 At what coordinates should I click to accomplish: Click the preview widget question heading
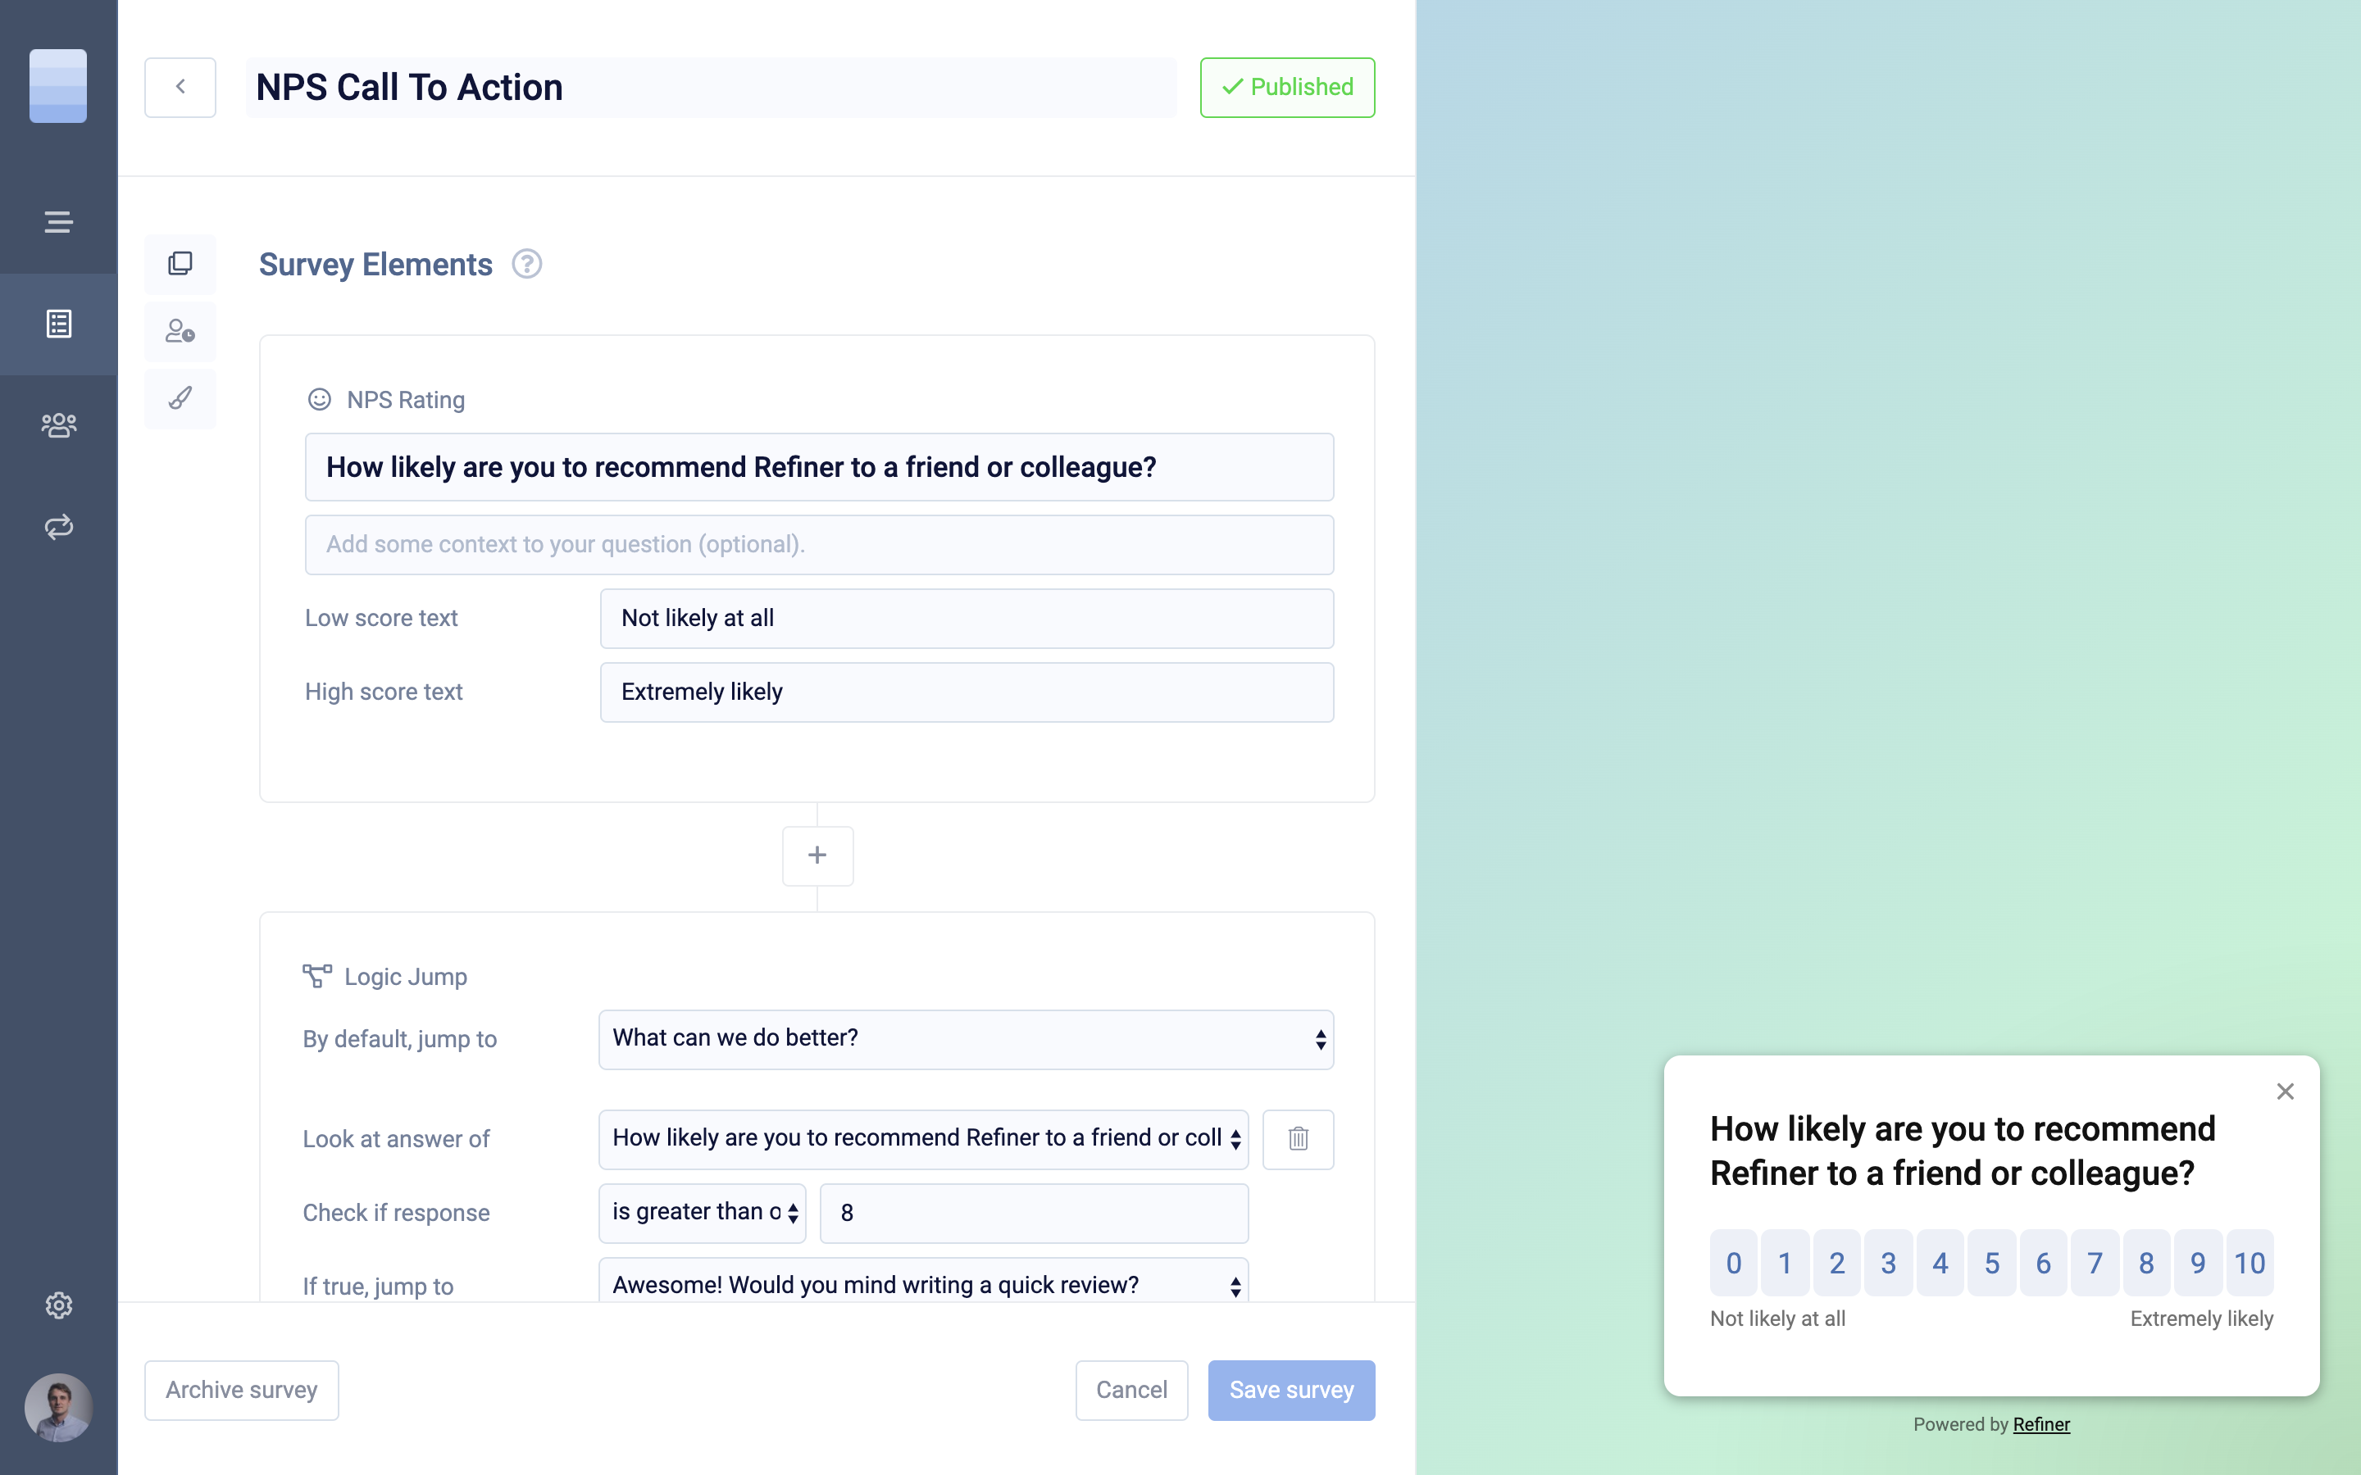tap(1963, 1151)
